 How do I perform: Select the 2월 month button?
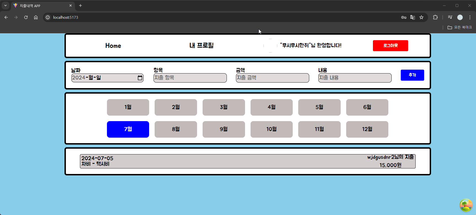[176, 107]
